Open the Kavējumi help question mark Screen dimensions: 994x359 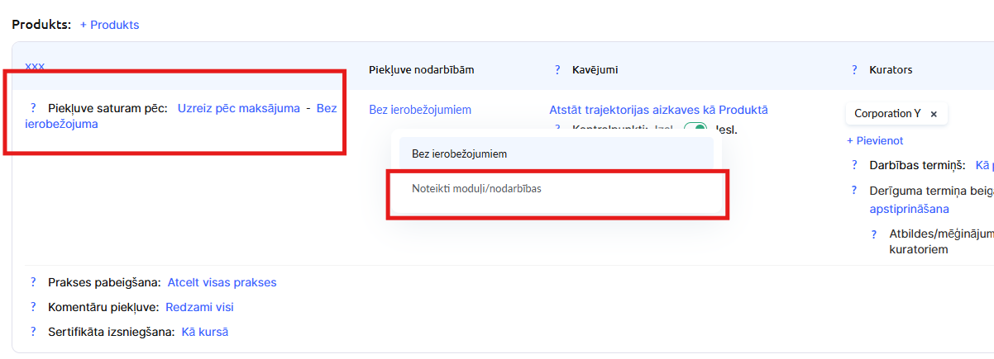click(x=557, y=70)
